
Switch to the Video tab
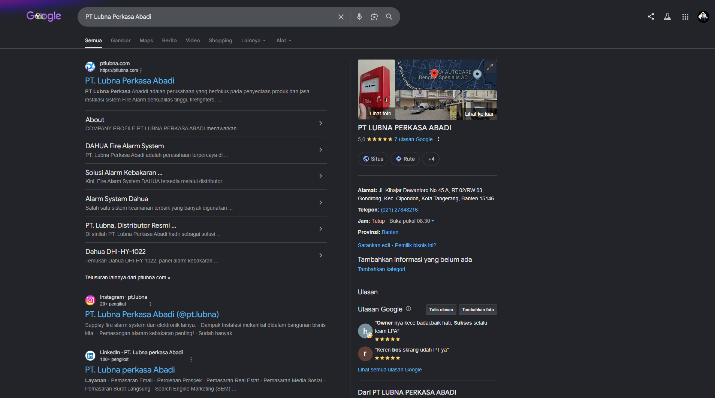tap(193, 40)
